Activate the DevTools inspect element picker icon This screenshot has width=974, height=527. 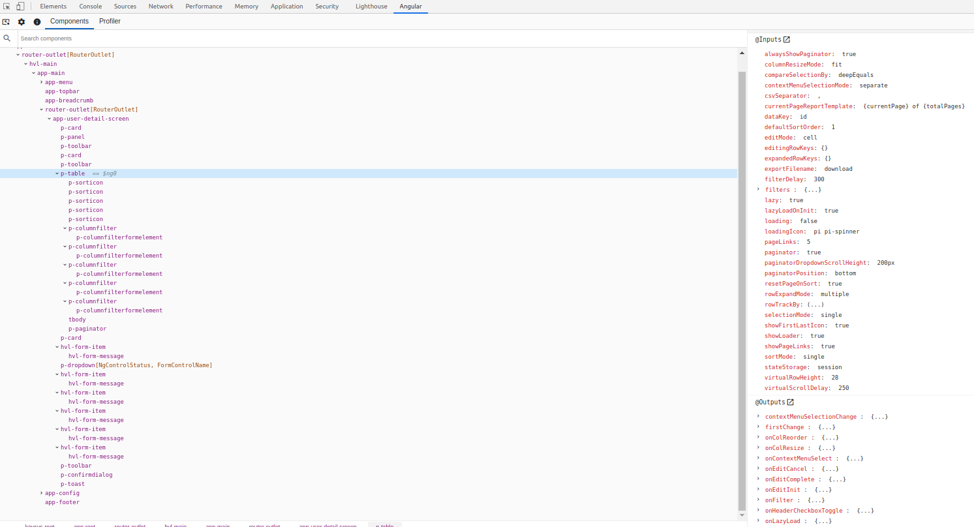pos(7,6)
